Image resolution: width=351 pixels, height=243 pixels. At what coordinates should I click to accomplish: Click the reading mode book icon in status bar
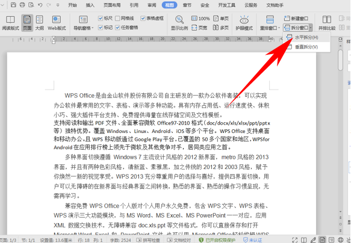(304, 240)
